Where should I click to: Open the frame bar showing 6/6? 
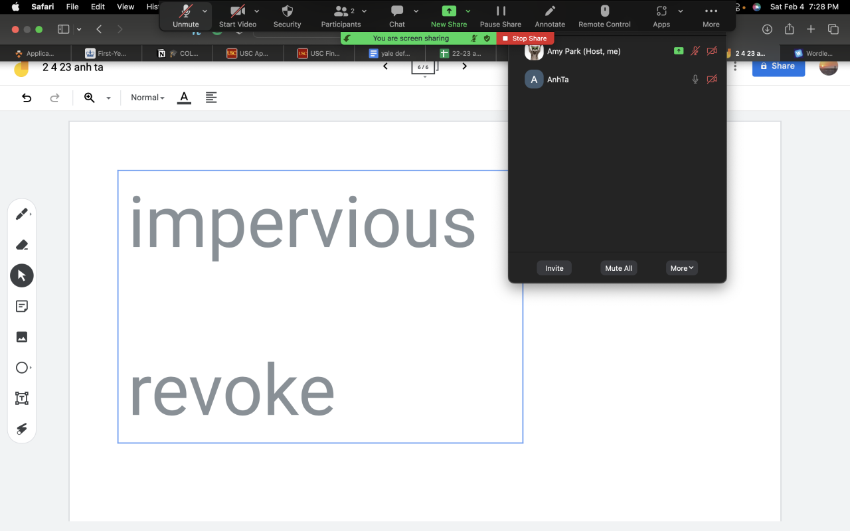click(424, 68)
